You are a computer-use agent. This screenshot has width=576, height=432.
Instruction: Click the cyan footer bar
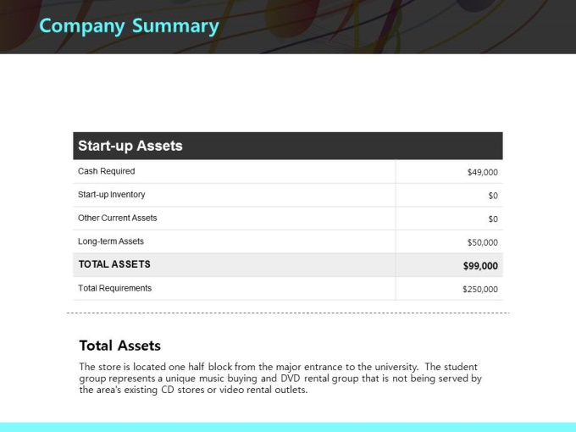point(288,427)
